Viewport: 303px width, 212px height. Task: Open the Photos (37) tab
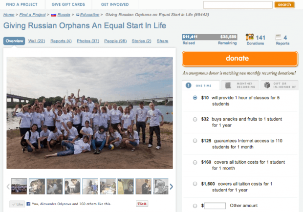click(x=88, y=41)
